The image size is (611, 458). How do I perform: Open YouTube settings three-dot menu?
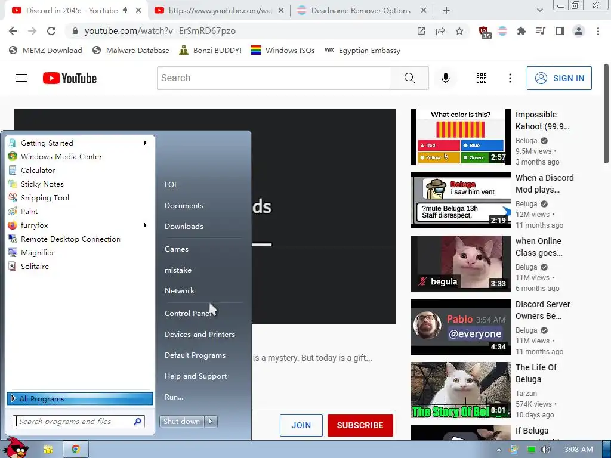[x=510, y=78]
